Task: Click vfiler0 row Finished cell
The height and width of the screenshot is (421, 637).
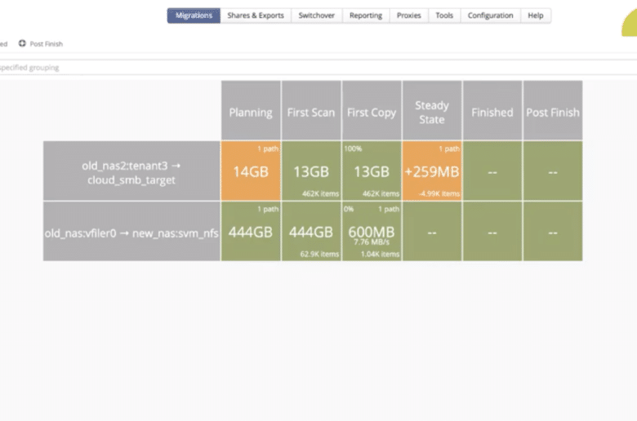Action: pos(492,232)
